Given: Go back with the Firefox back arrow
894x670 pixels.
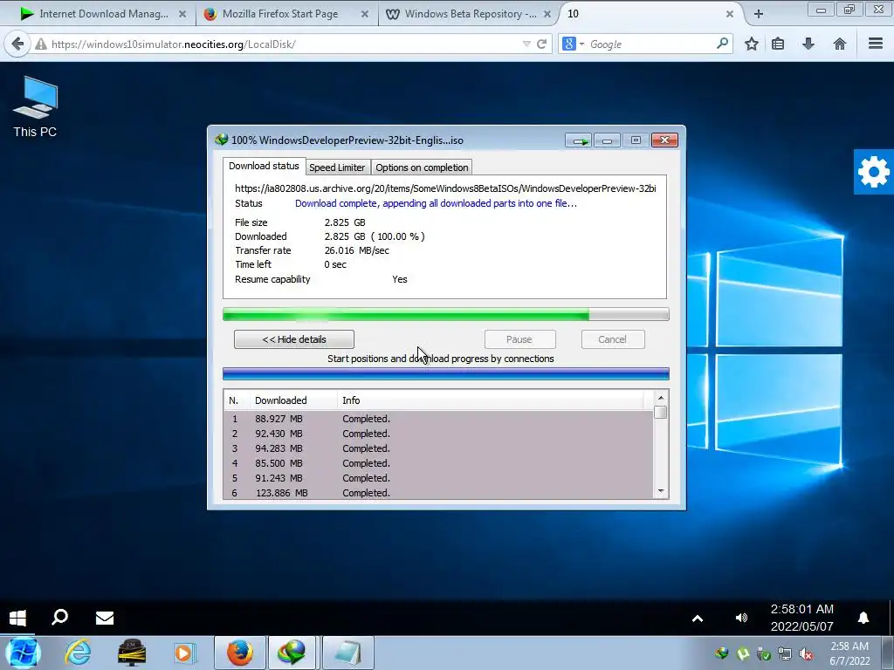Looking at the screenshot, I should [17, 44].
